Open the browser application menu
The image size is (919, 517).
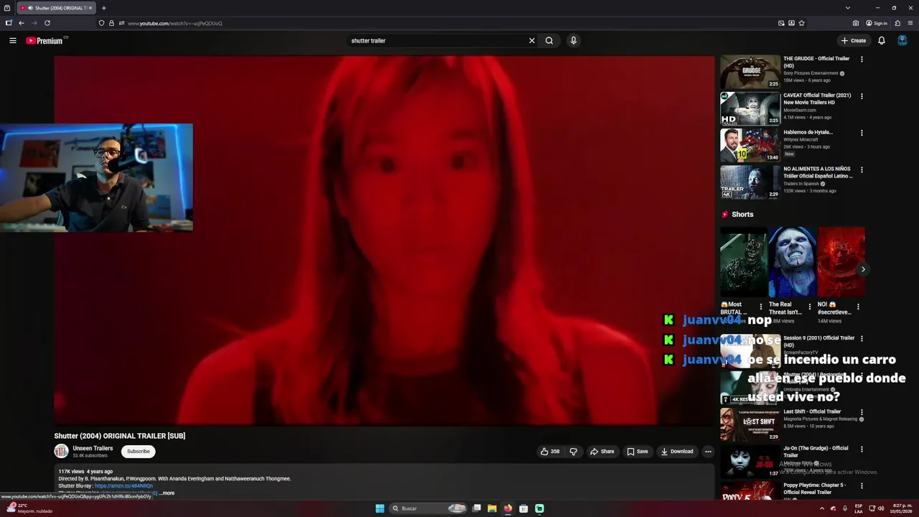[x=910, y=23]
